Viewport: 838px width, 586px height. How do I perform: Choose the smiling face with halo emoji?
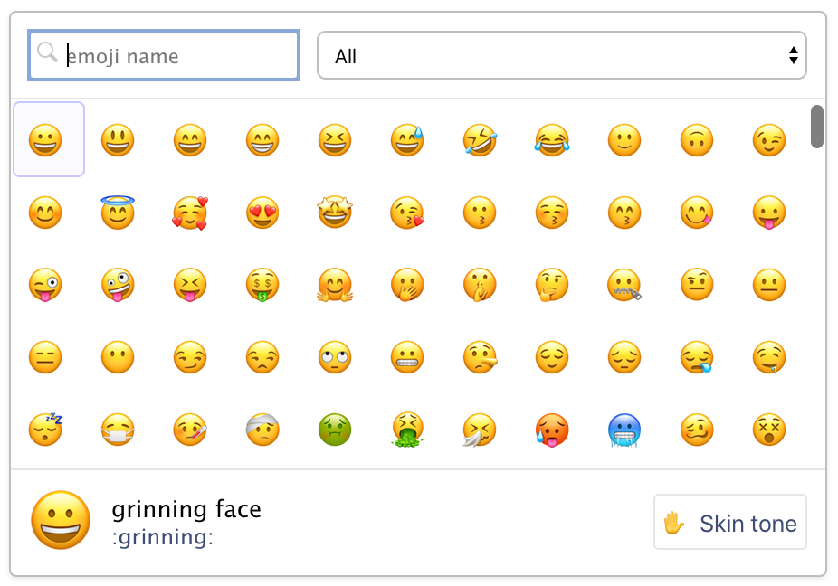[x=118, y=213]
